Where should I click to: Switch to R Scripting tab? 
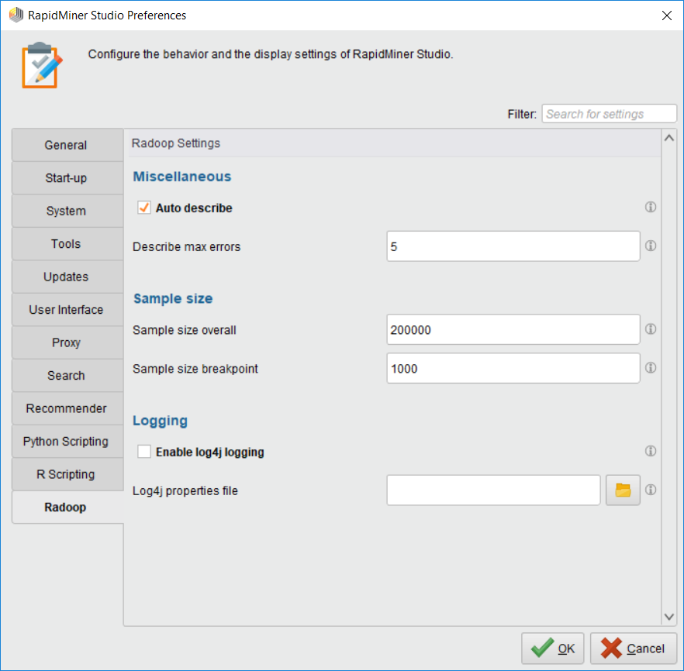pos(67,474)
